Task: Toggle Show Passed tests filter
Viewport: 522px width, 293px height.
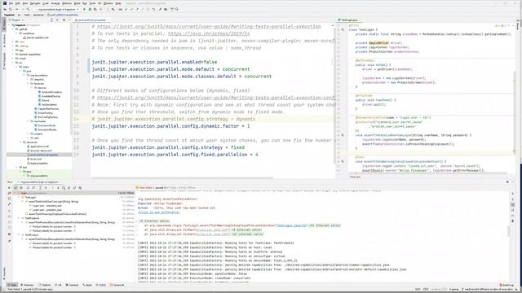Action: pos(15,188)
